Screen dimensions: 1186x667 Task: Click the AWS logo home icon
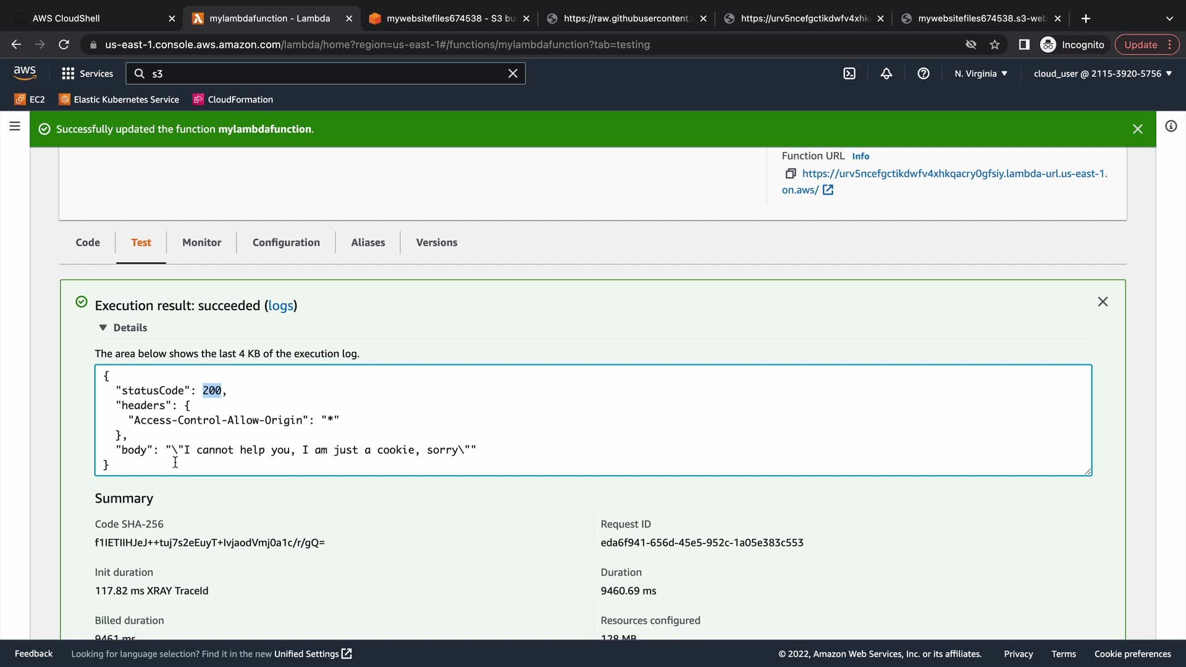[x=25, y=73]
